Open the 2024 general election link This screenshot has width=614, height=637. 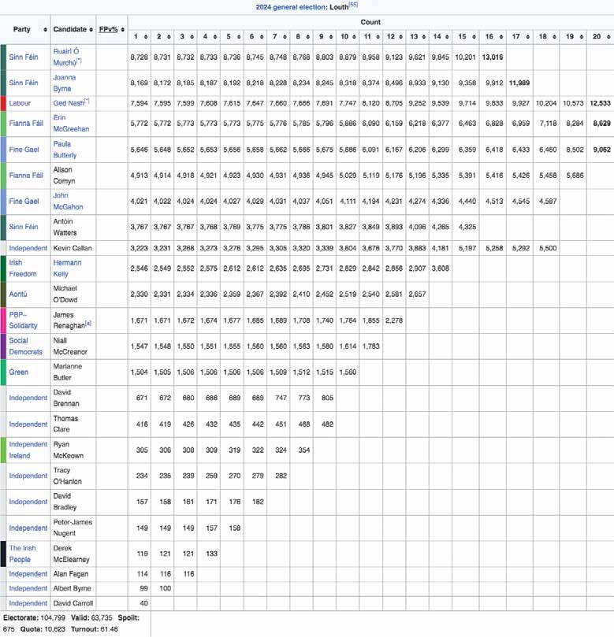[291, 7]
